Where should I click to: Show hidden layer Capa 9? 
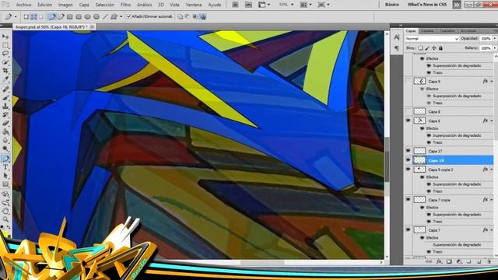pyautogui.click(x=408, y=82)
